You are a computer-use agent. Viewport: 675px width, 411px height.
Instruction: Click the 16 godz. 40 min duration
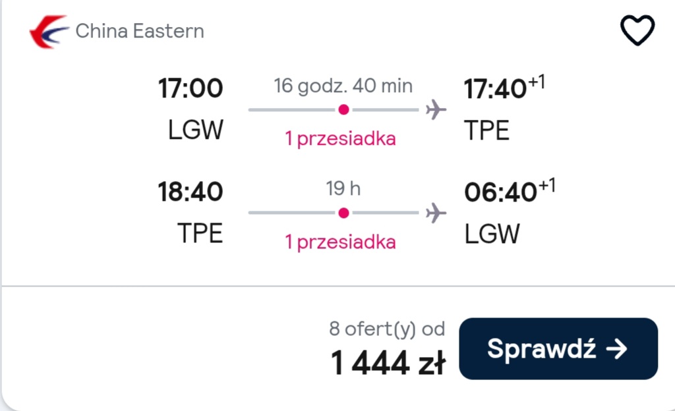[x=343, y=86]
